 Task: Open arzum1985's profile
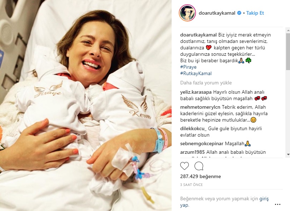pos(192,152)
